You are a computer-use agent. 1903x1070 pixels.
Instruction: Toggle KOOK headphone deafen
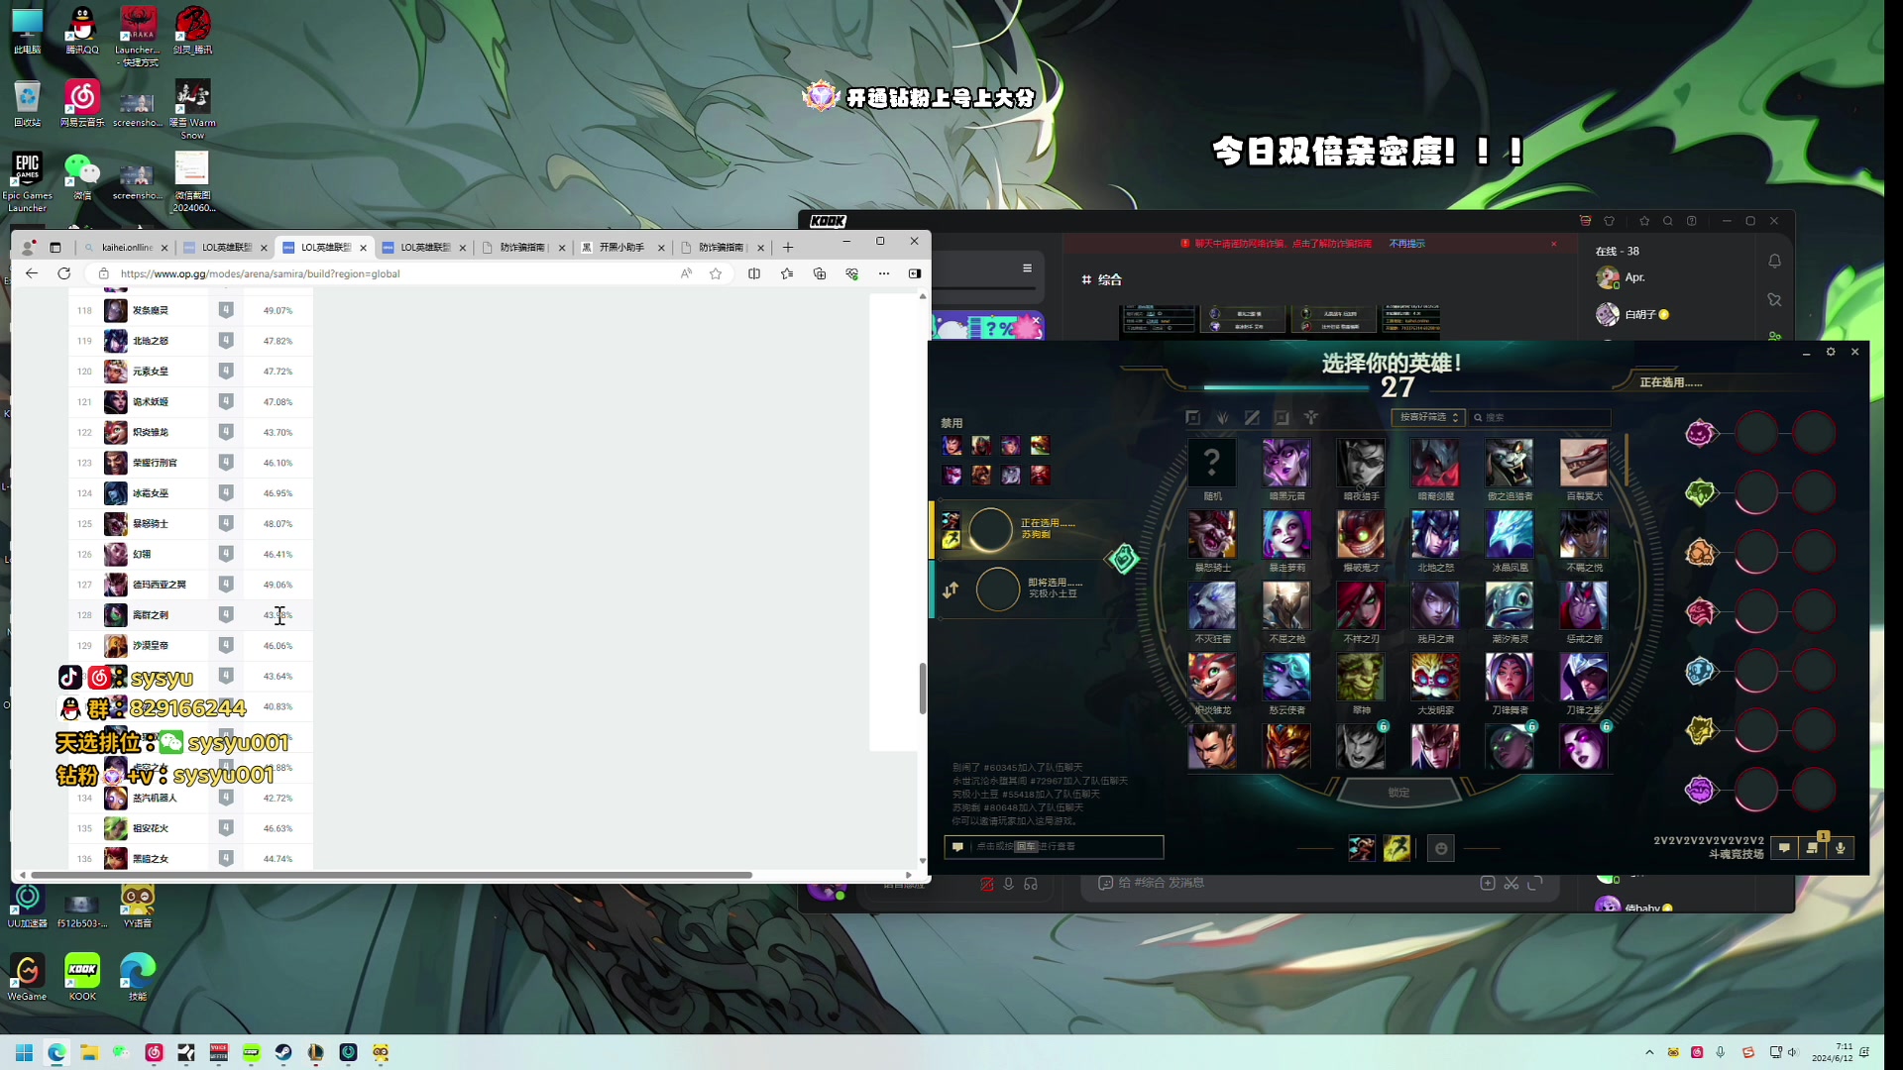pos(1031,884)
